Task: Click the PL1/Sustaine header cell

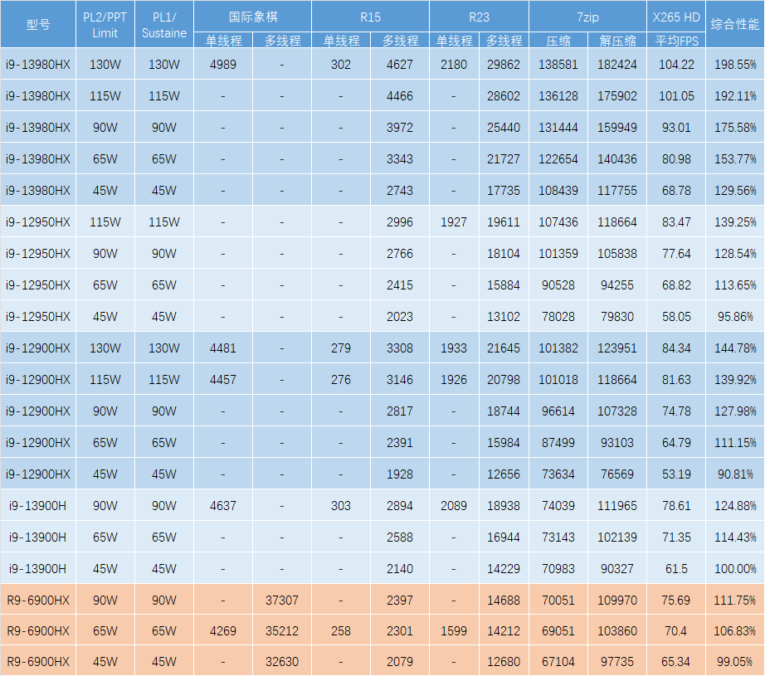Action: pyautogui.click(x=164, y=24)
